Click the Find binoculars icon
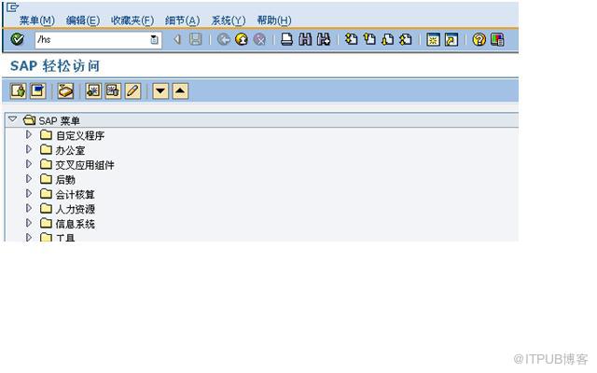Image resolution: width=597 pixels, height=373 pixels. tap(305, 39)
